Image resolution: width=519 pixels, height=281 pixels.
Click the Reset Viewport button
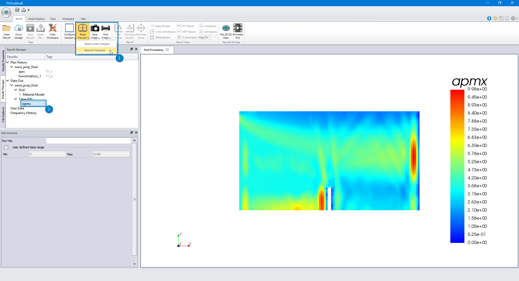point(83,32)
